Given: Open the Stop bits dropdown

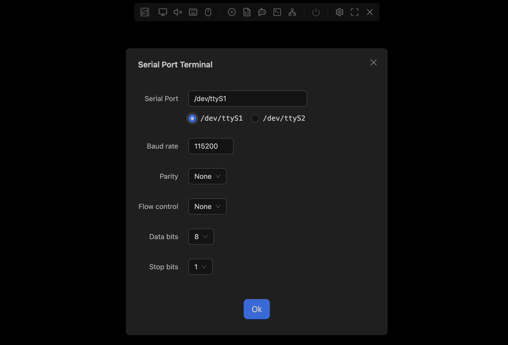Looking at the screenshot, I should pyautogui.click(x=200, y=267).
